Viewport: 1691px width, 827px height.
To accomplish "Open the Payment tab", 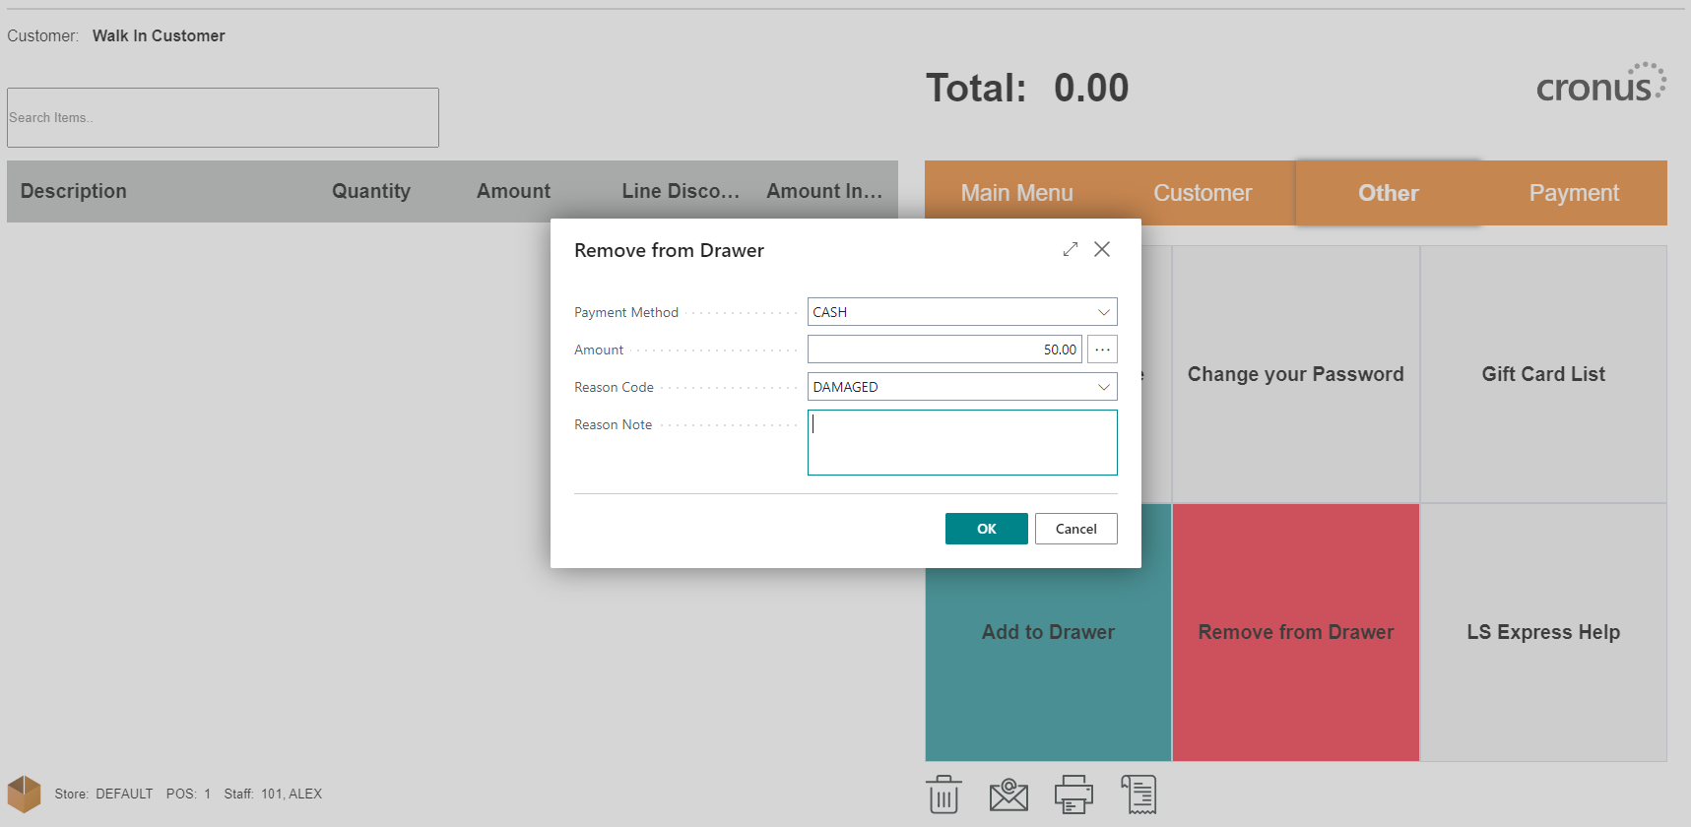I will point(1573,193).
